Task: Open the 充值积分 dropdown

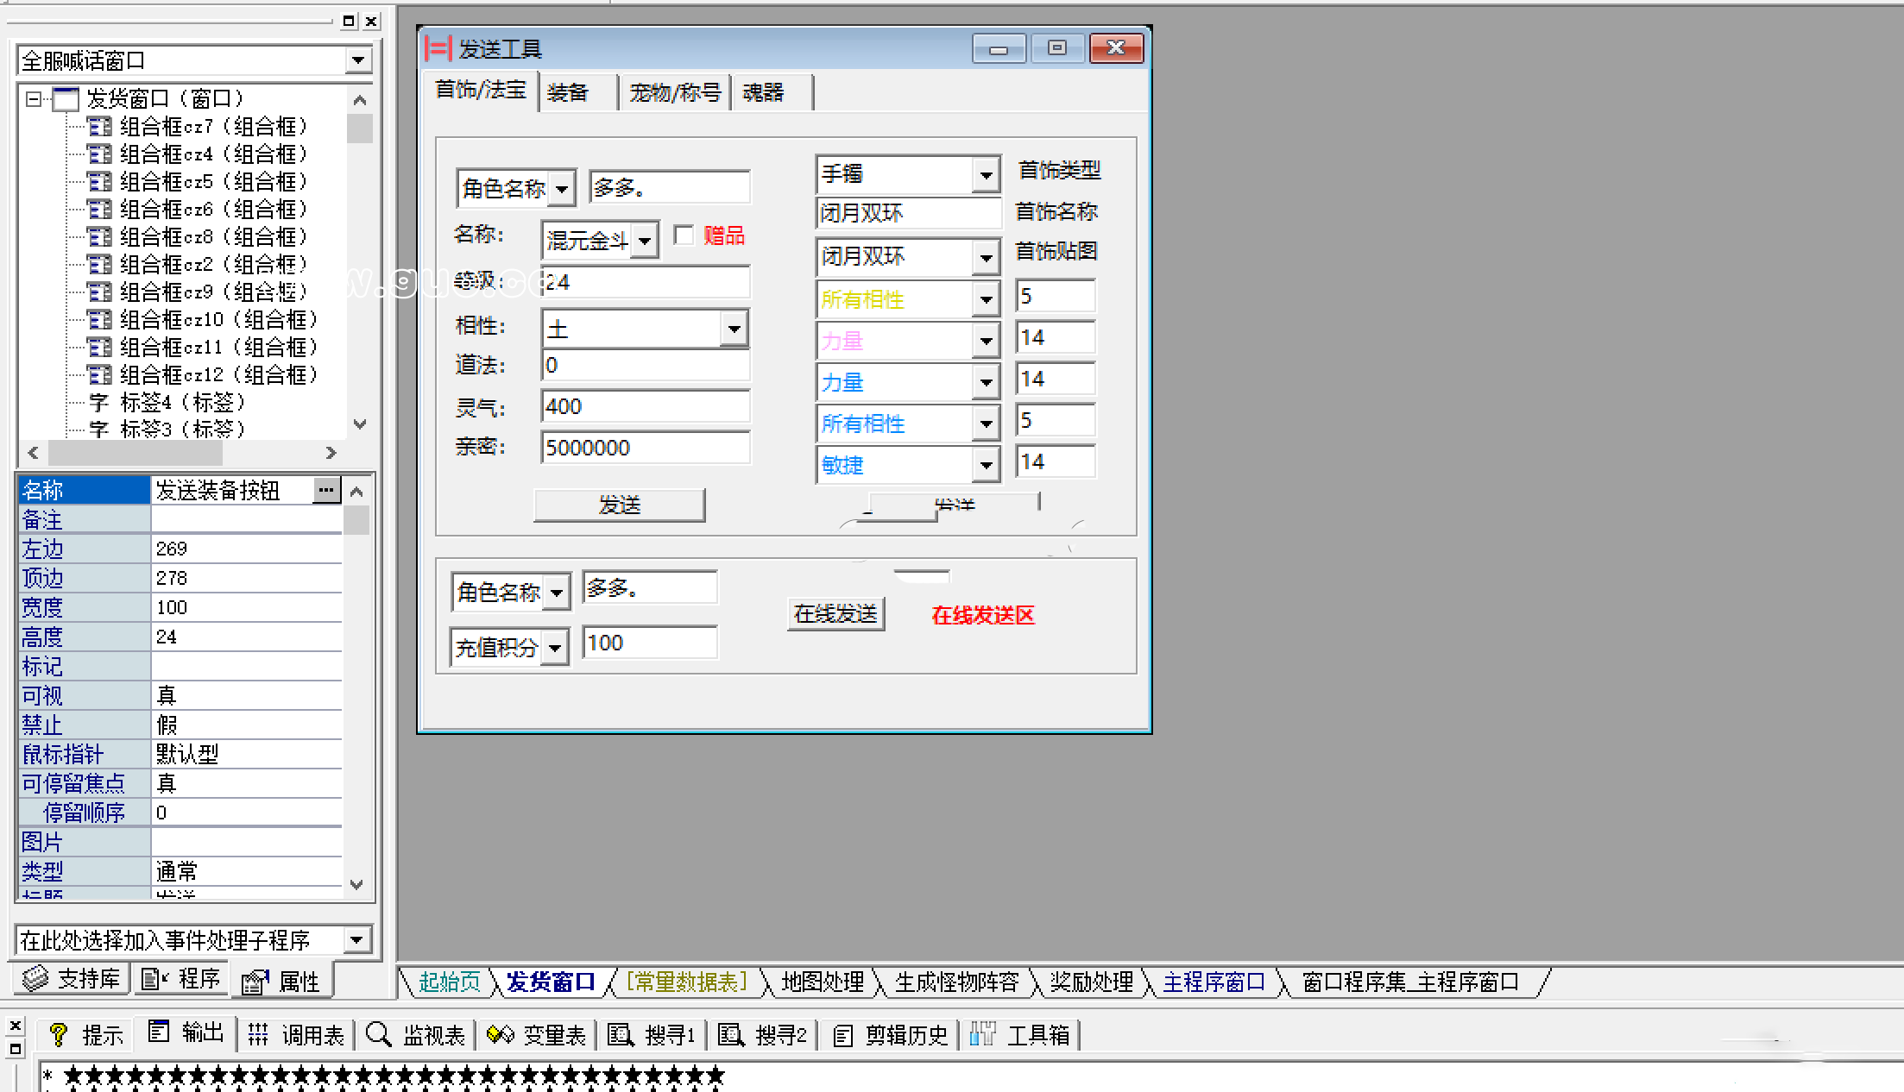Action: 556,648
